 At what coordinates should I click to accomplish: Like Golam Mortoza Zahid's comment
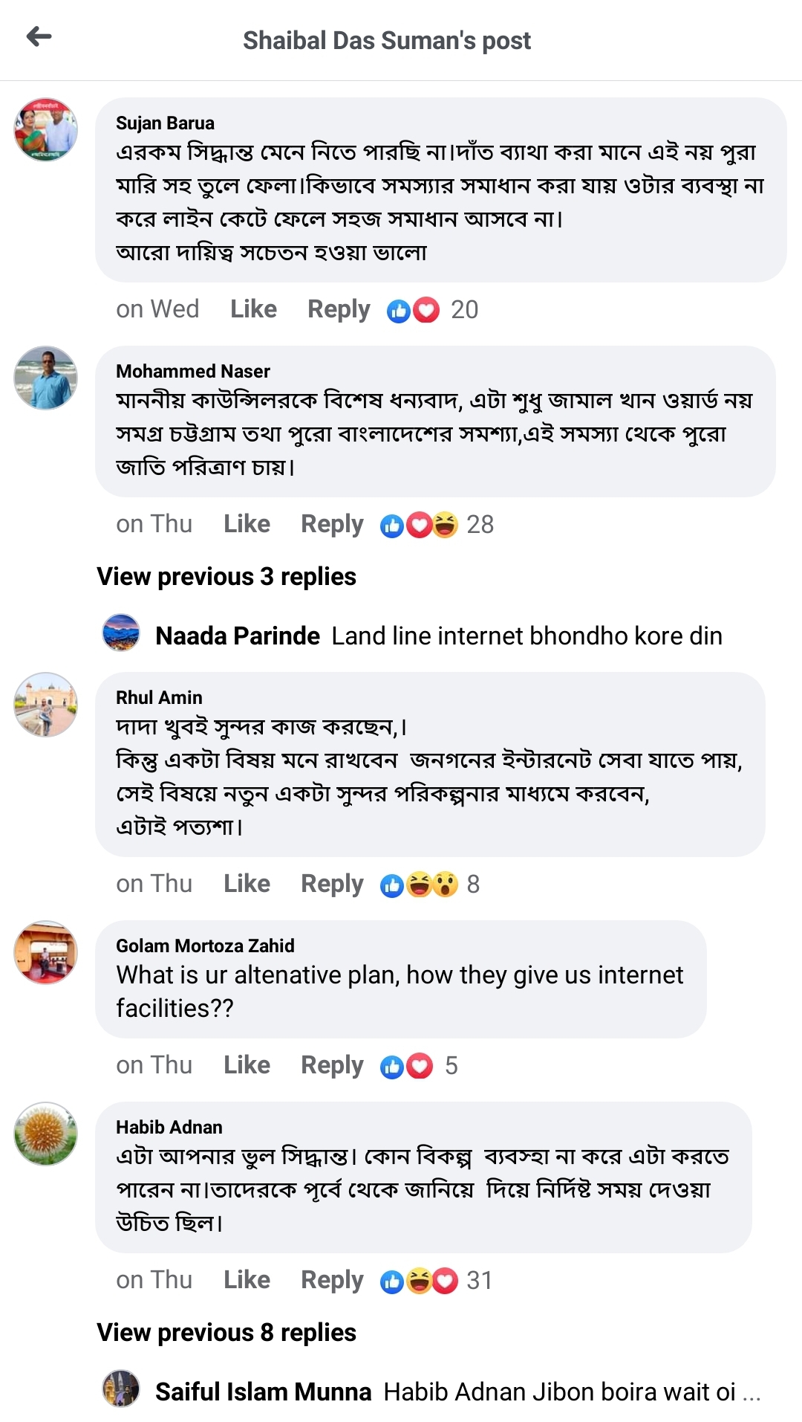pos(247,1065)
